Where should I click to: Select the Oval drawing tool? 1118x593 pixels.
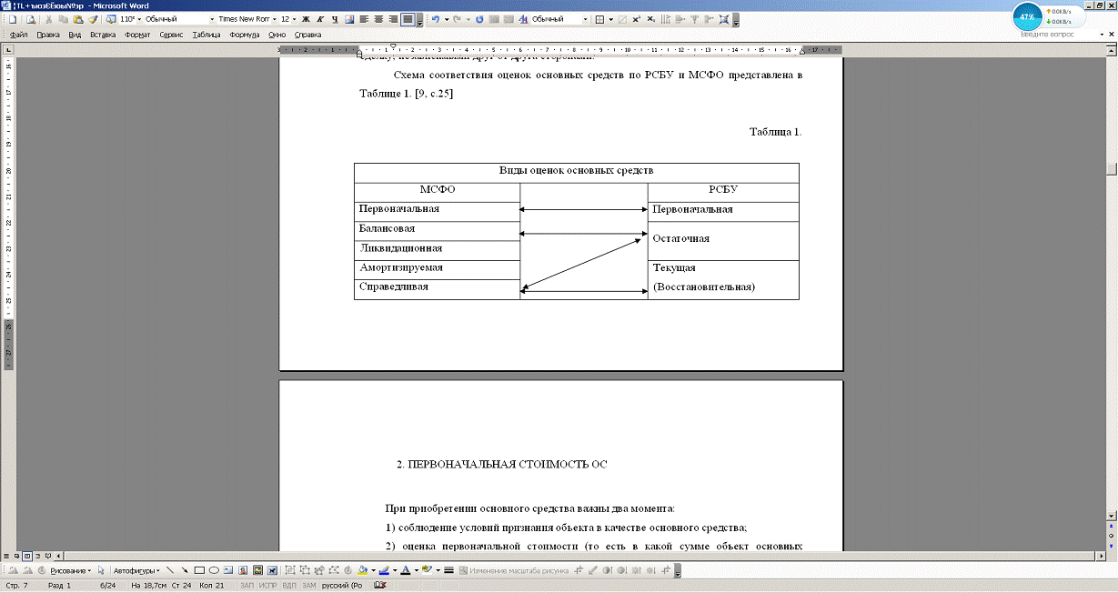pos(214,571)
